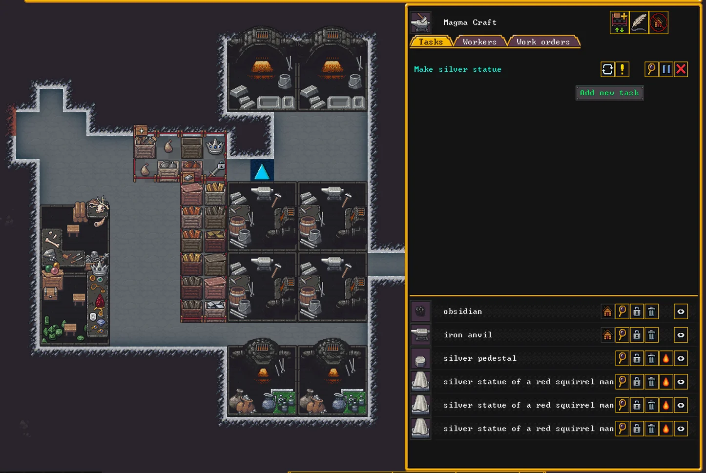
Task: Toggle melt flame on last silver statue
Action: pos(666,429)
